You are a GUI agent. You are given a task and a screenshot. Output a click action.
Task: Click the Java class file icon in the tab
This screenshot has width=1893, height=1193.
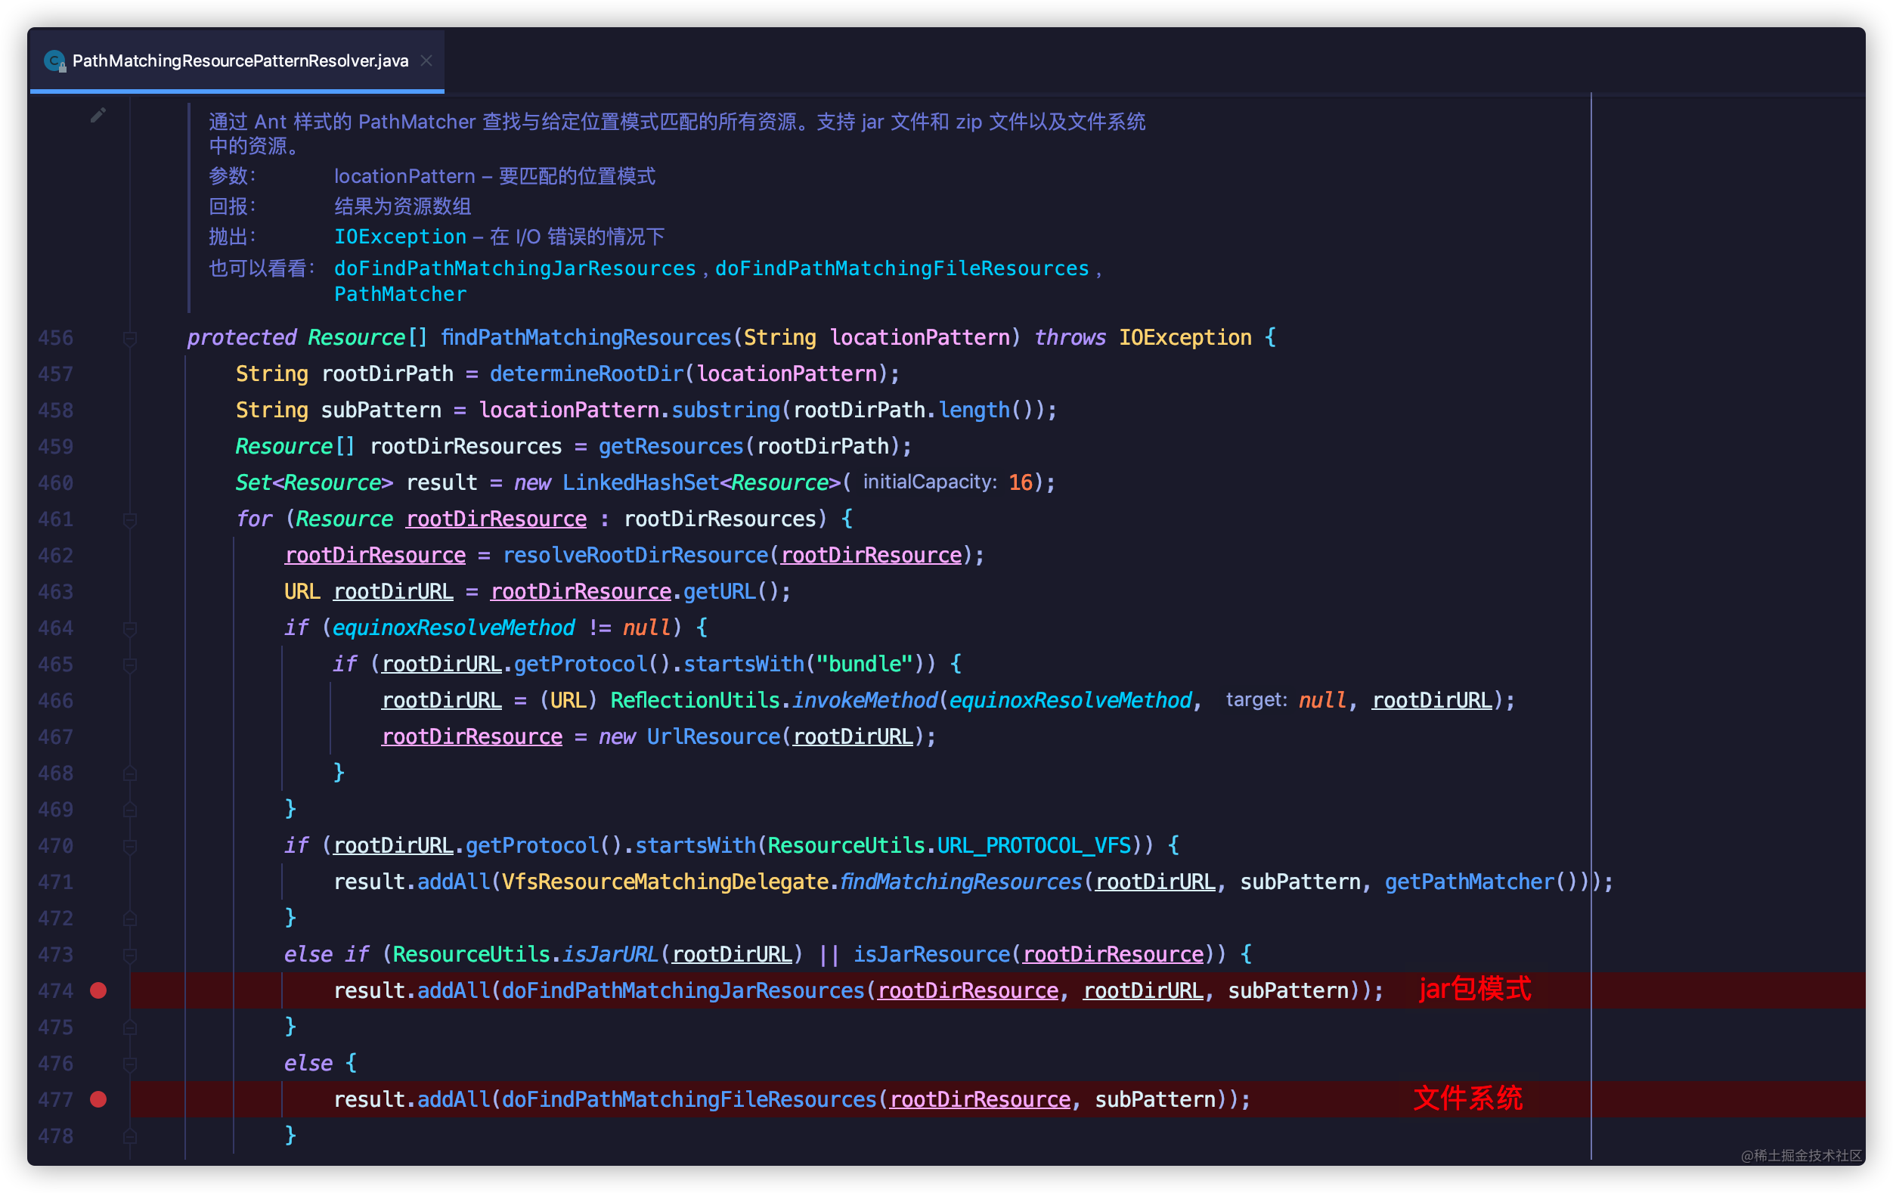click(54, 60)
